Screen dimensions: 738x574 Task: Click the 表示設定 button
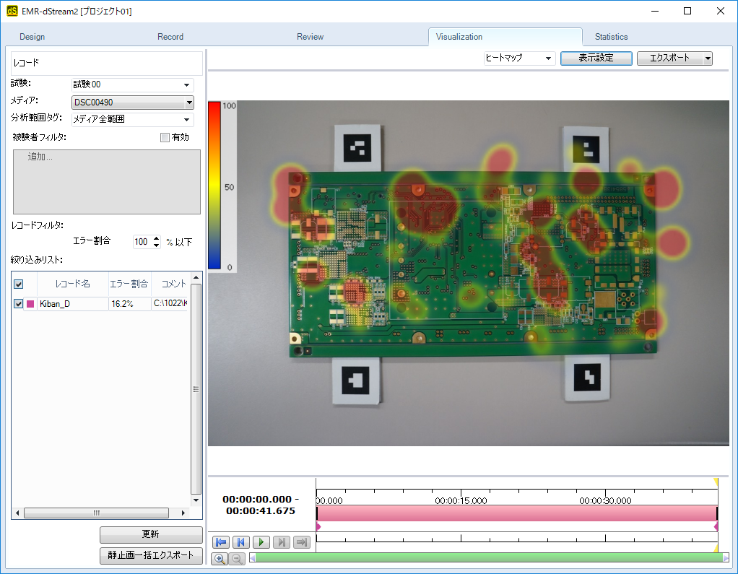click(596, 58)
